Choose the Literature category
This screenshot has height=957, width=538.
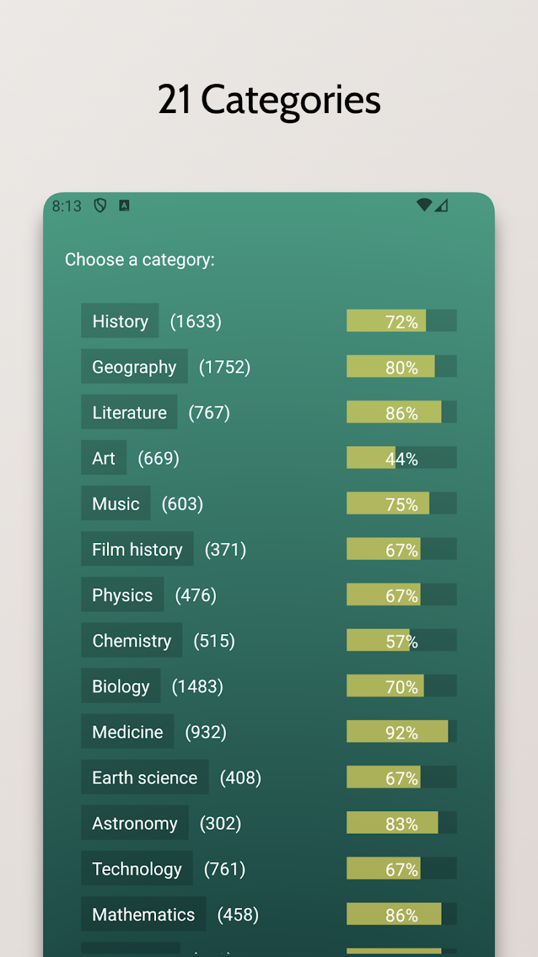129,413
